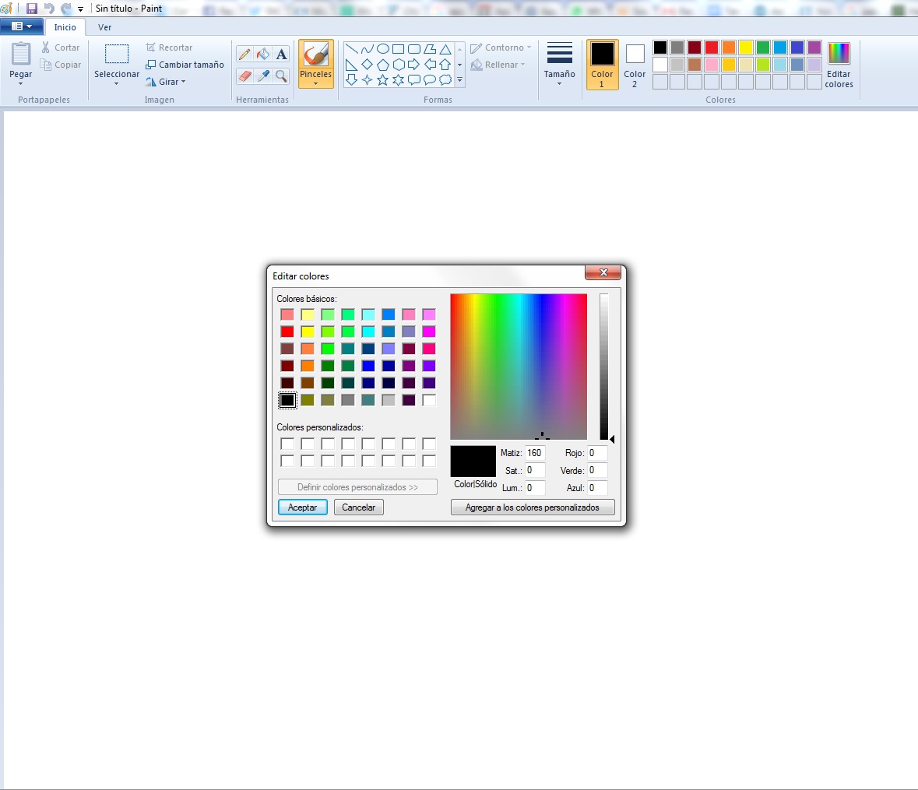Open the Girar rotate dropdown
The height and width of the screenshot is (790, 918).
[166, 82]
